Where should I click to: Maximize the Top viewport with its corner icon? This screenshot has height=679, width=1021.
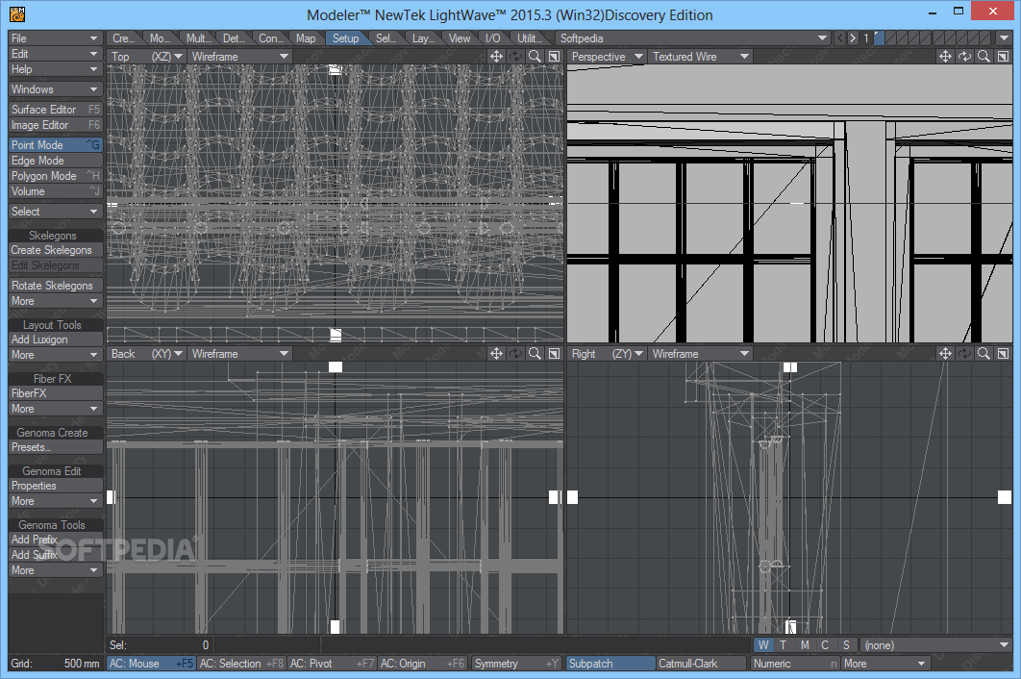(x=554, y=57)
